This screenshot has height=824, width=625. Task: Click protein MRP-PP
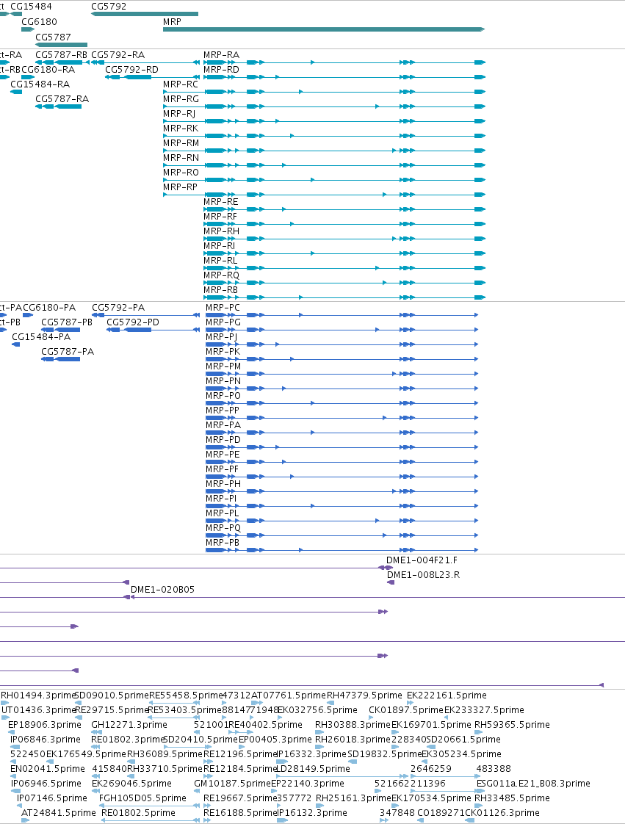pos(223,411)
